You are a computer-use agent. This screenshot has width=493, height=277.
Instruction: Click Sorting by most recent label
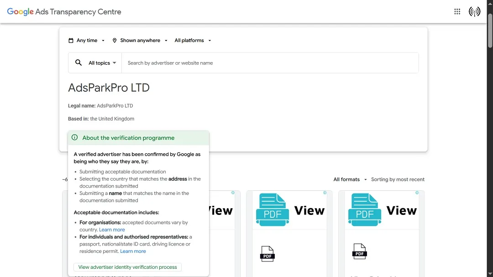398,179
